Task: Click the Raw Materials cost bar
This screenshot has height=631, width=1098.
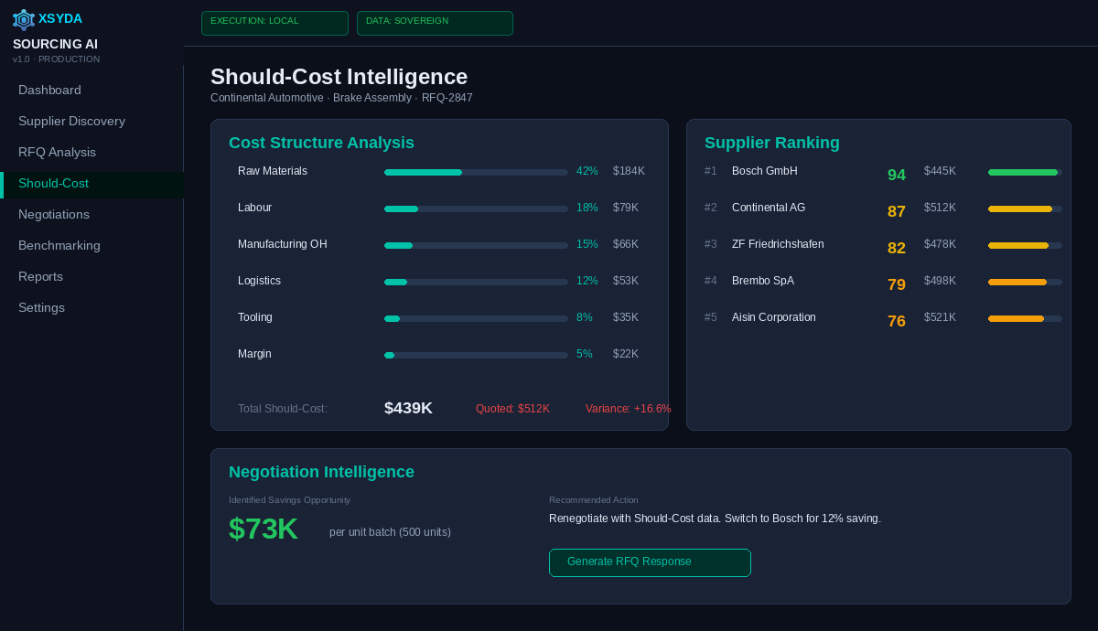Action: click(x=476, y=172)
